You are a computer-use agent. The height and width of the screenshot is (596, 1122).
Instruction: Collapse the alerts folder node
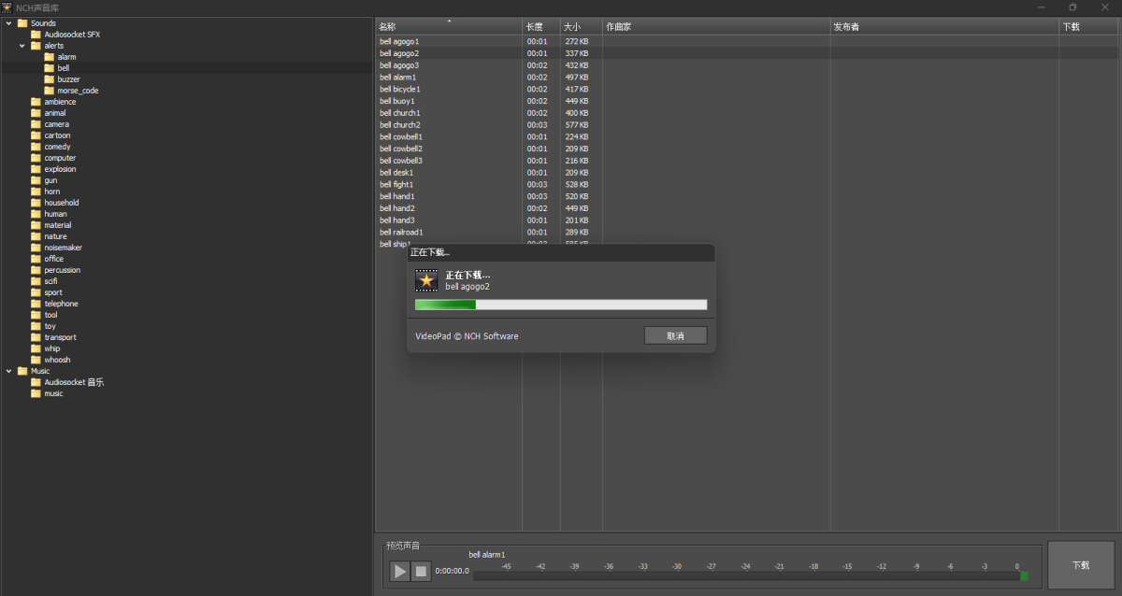click(x=22, y=46)
